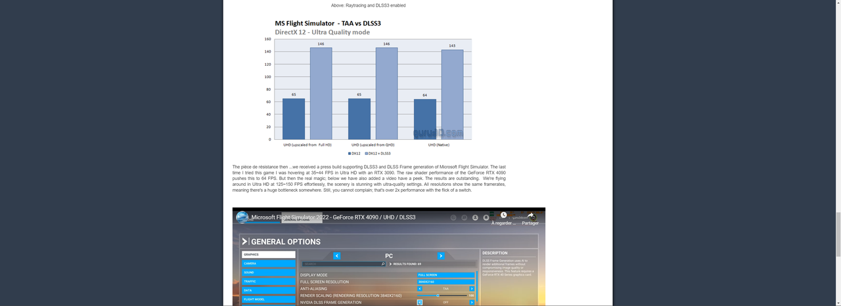Select the CAMERA tab in General Options

(268, 263)
